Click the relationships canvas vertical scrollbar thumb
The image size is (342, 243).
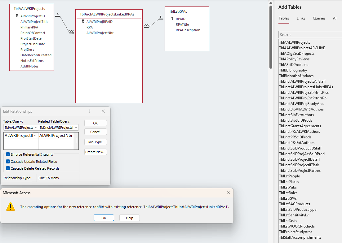[271, 37]
